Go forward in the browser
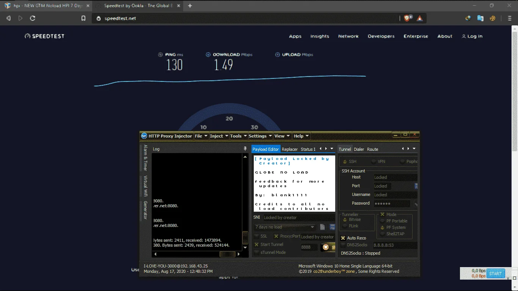This screenshot has height=291, width=518. [x=20, y=18]
